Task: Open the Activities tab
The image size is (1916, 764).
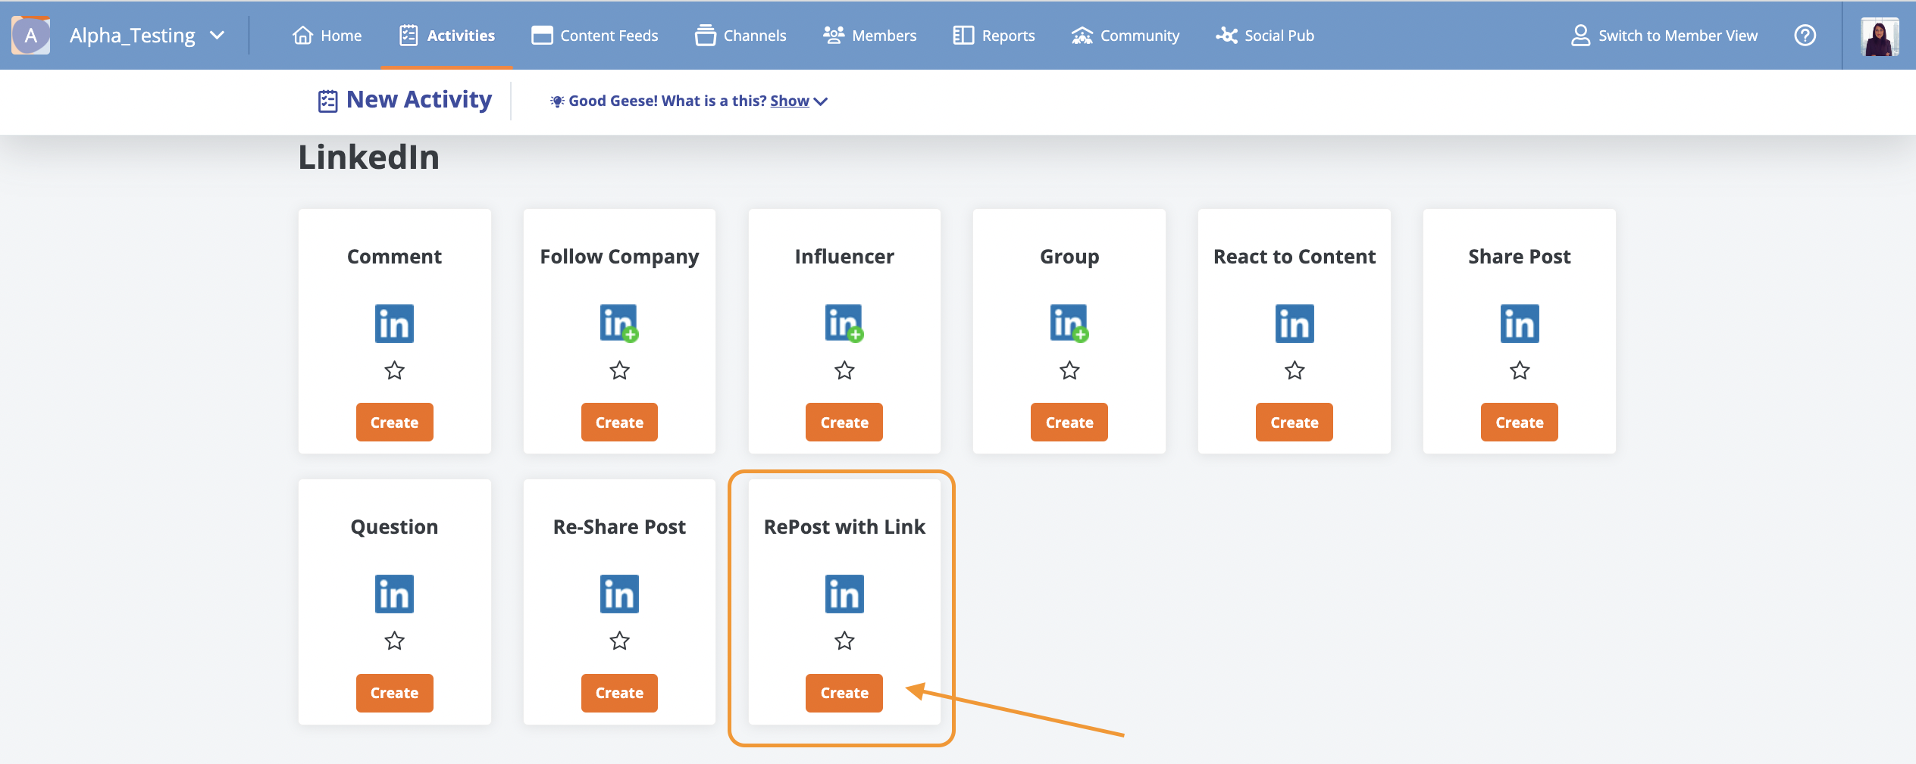Action: click(446, 36)
